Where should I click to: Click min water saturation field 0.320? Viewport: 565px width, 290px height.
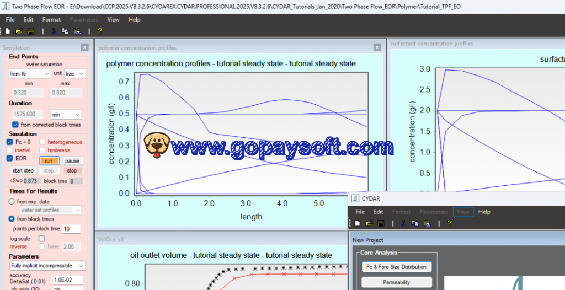(x=28, y=93)
